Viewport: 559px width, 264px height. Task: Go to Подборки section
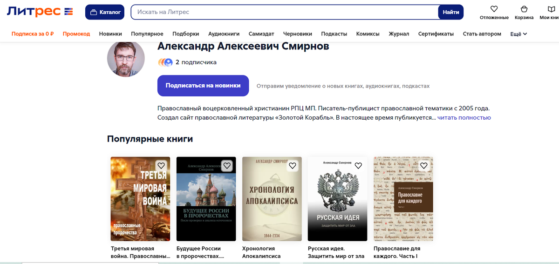coord(186,34)
